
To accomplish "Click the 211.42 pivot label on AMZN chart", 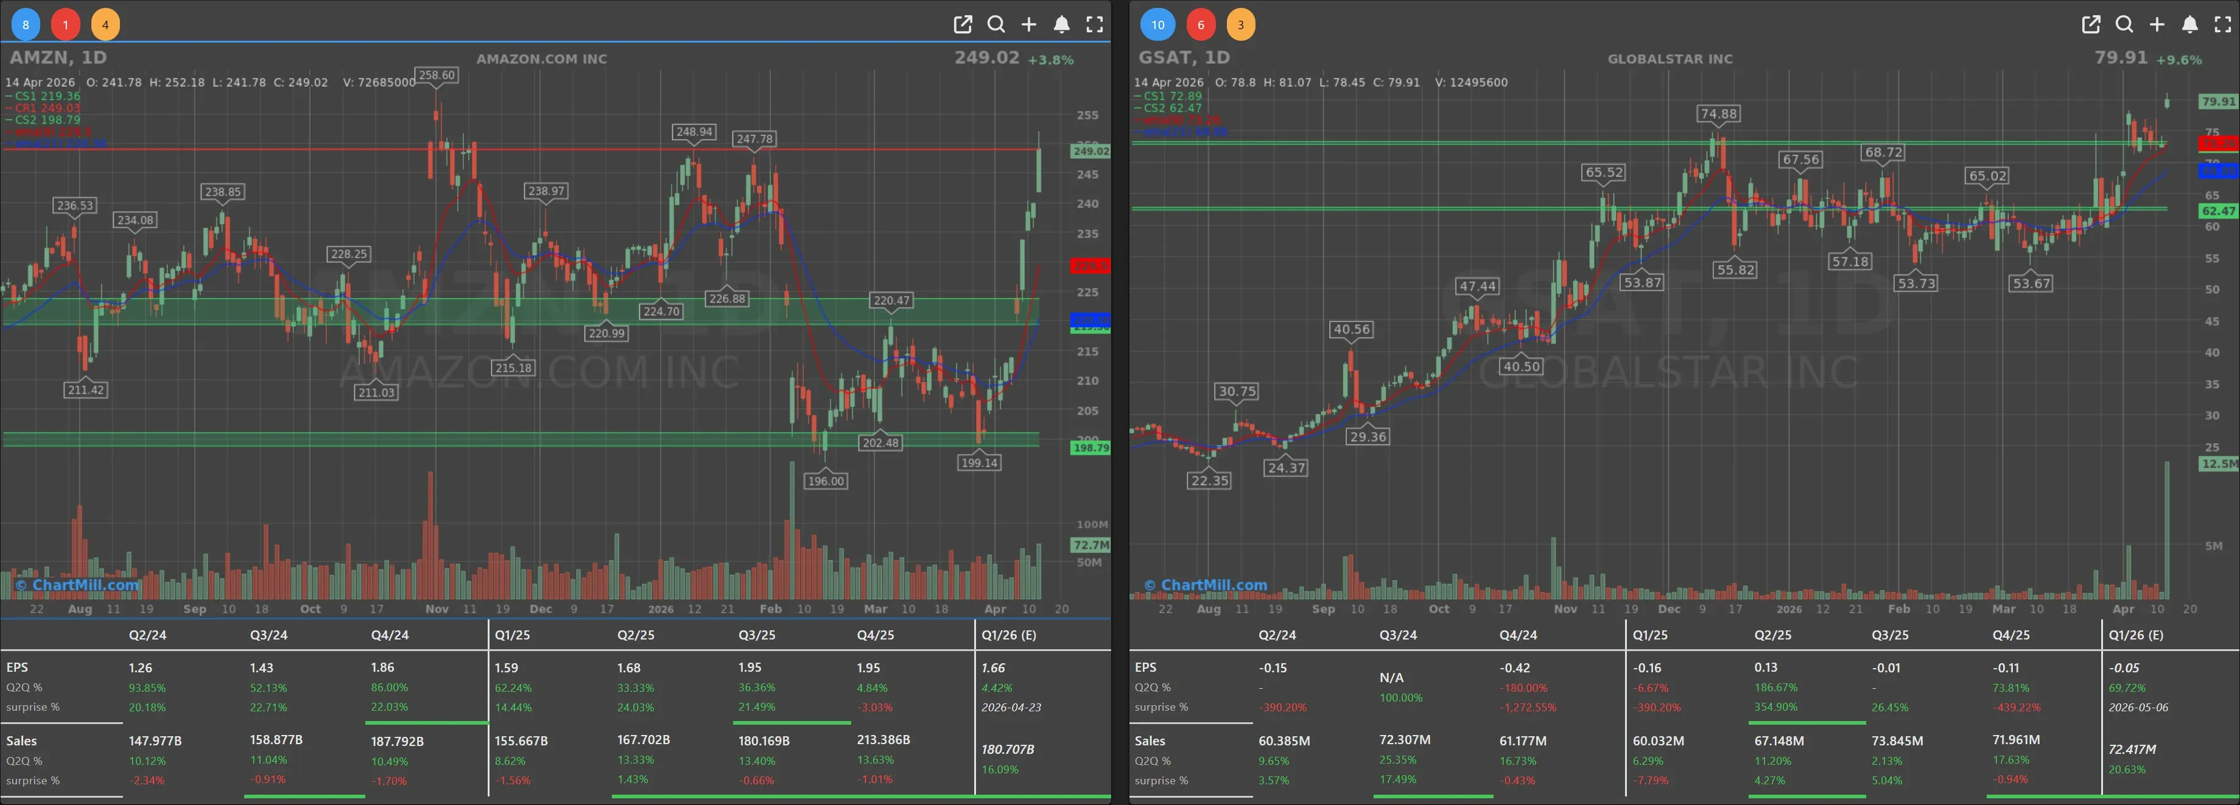I will tap(85, 389).
